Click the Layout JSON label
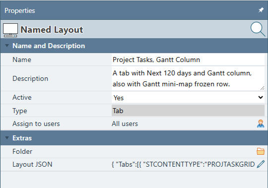This screenshot has height=188, width=268. (x=32, y=164)
